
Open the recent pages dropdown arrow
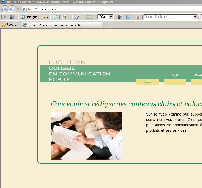[18, 9]
